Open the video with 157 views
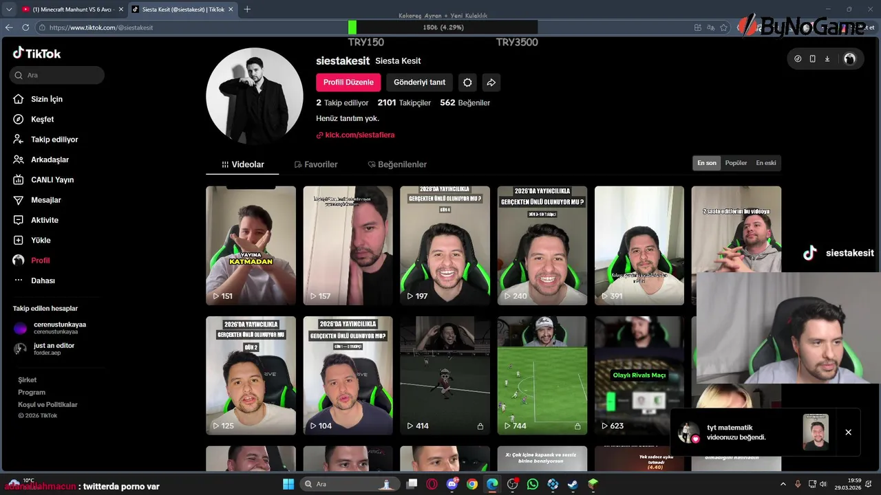 [x=348, y=245]
